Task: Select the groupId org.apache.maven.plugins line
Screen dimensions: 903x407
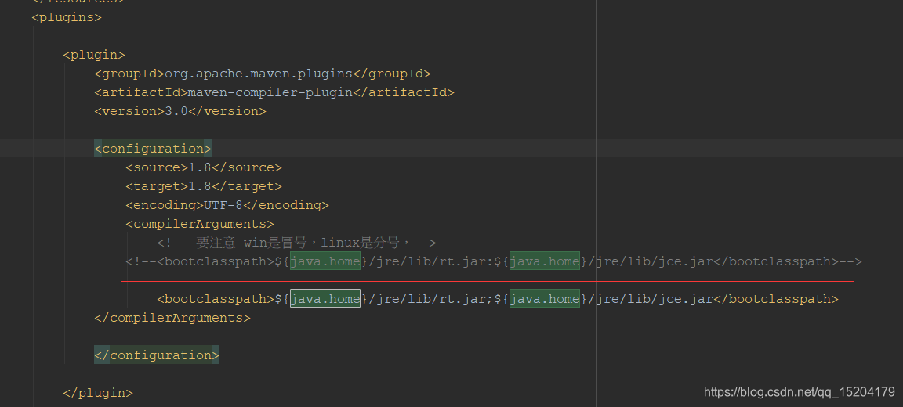Action: pos(263,74)
